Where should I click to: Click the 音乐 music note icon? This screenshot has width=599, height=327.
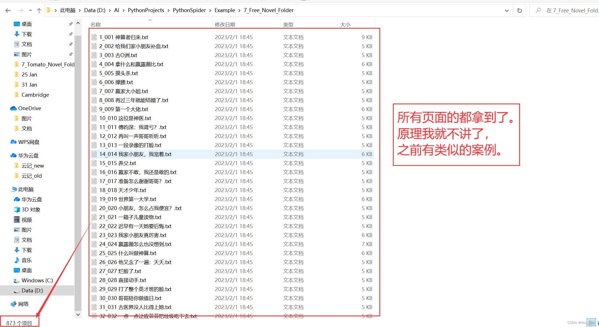click(x=17, y=260)
